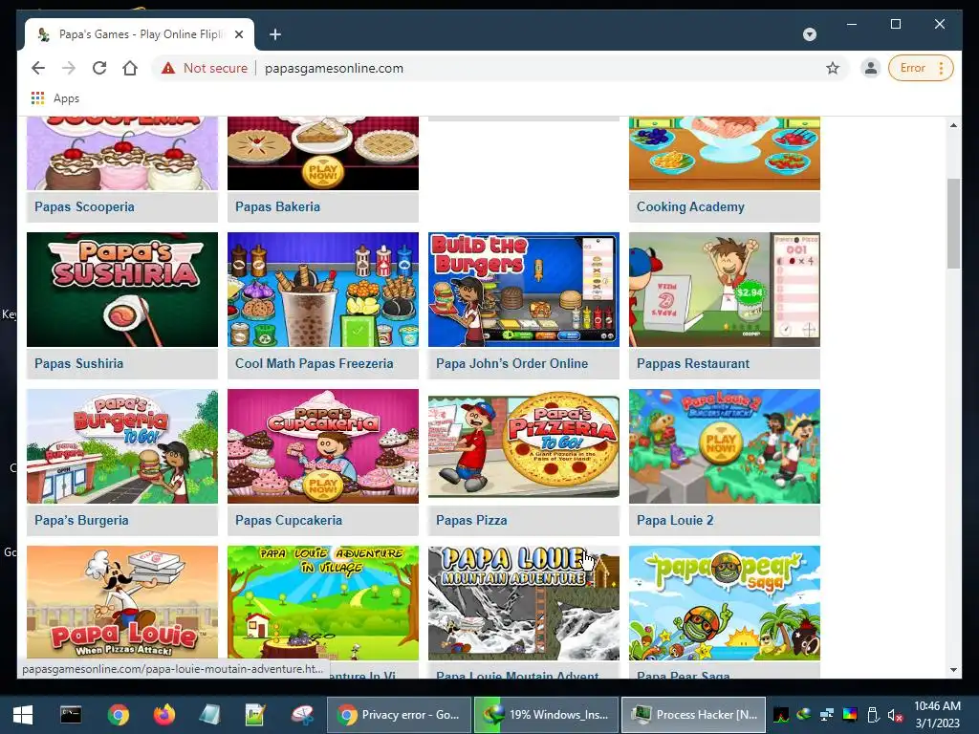This screenshot has height=734, width=979.
Task: Click the papasgamesonline.com address bar
Action: pyautogui.click(x=334, y=68)
